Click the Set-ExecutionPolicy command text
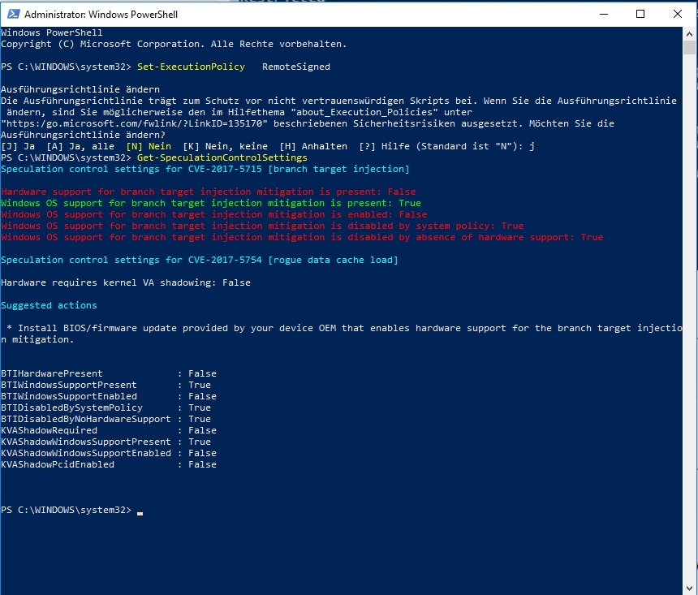This screenshot has width=698, height=595. point(191,67)
